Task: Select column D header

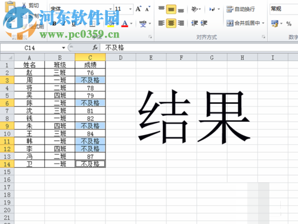Action: click(120, 57)
